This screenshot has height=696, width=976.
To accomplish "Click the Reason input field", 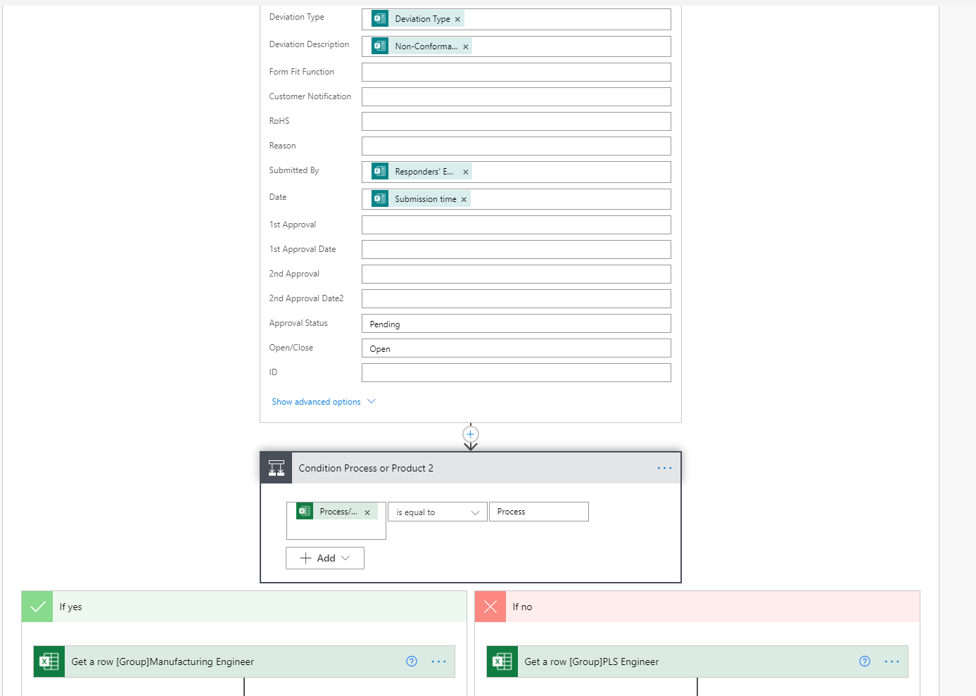I will click(516, 146).
